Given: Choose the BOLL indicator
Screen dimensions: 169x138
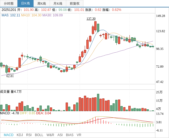Looking at the screenshot, I should 39,135.
